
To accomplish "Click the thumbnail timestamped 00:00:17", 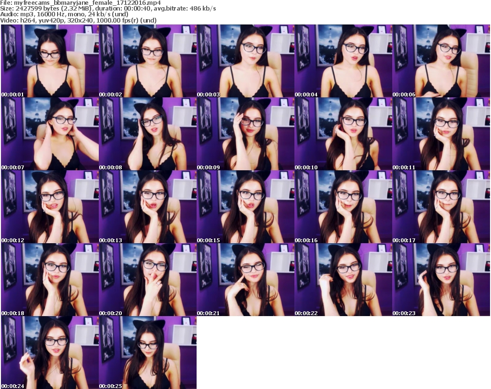I will (441, 207).
